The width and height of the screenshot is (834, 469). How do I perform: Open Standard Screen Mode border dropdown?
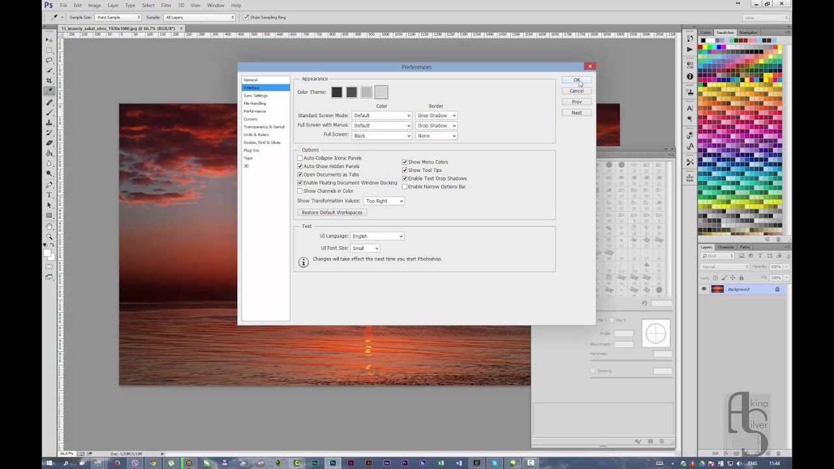[x=436, y=115]
